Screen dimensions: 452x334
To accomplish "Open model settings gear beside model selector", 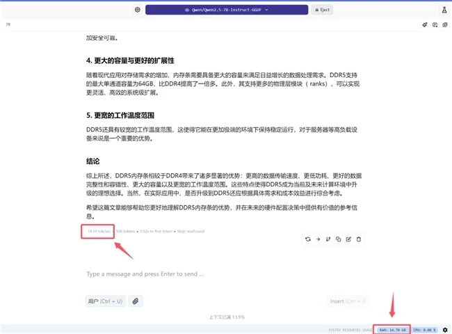I will 138,10.
